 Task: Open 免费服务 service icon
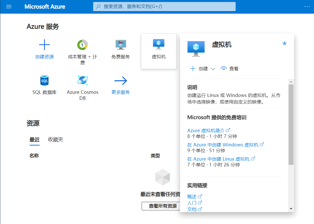click(121, 45)
